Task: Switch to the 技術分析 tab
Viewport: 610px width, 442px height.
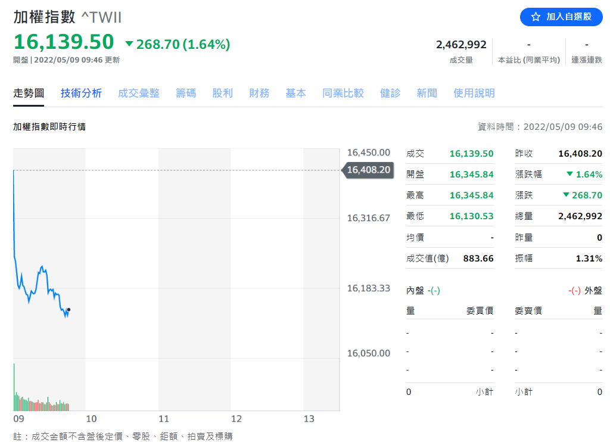Action: [x=81, y=93]
